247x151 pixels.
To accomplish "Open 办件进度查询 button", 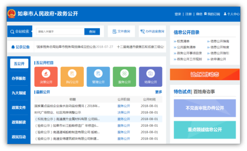I will pyautogui.click(x=152, y=32).
